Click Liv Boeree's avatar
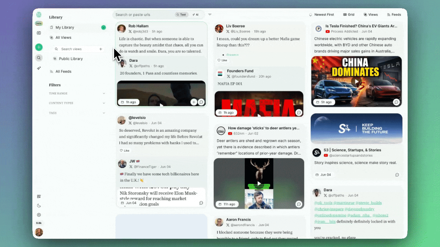 click(219, 28)
